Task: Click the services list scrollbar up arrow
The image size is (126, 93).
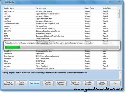Action: coord(119,8)
